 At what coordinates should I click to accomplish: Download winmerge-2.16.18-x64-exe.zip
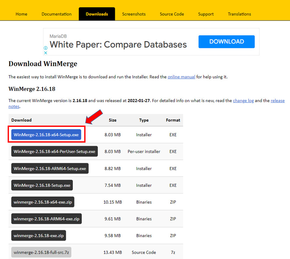coord(43,202)
